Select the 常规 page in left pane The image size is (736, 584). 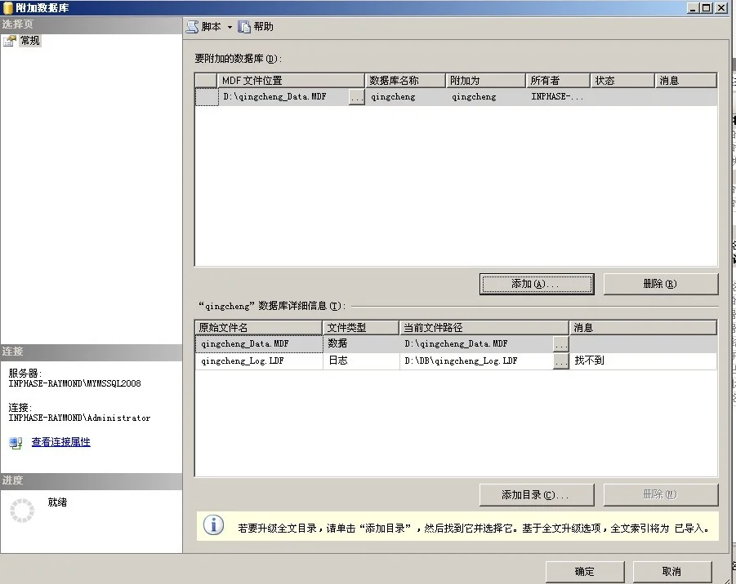tap(29, 41)
